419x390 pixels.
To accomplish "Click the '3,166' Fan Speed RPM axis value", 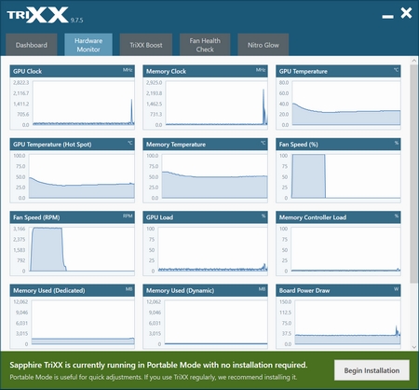I will 20,229.
